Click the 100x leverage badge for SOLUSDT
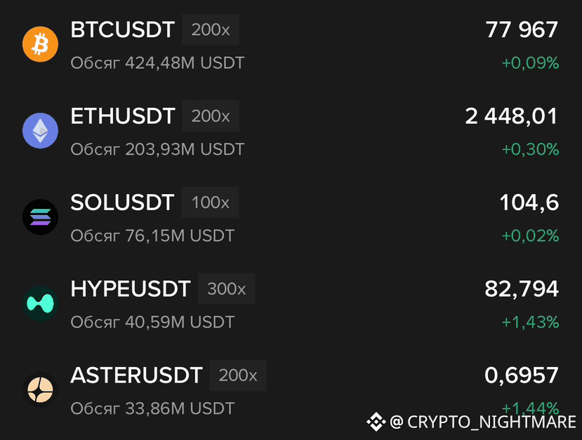582x440 pixels. pyautogui.click(x=210, y=202)
